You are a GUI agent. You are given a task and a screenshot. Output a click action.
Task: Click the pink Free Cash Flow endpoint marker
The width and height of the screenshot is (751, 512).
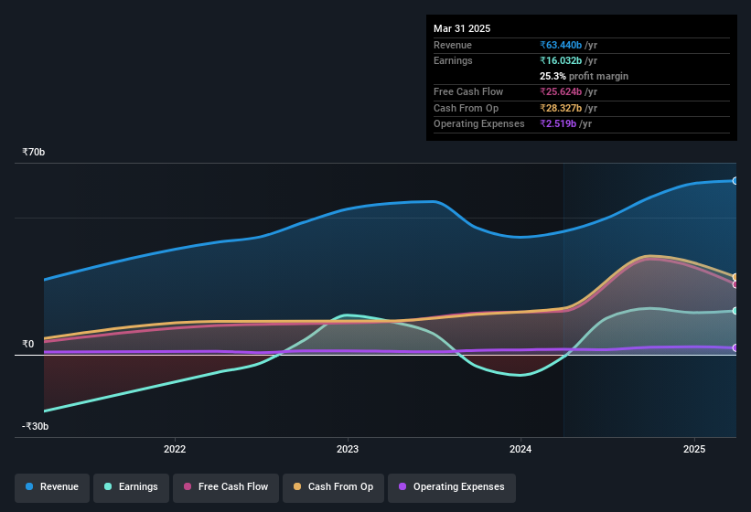735,284
